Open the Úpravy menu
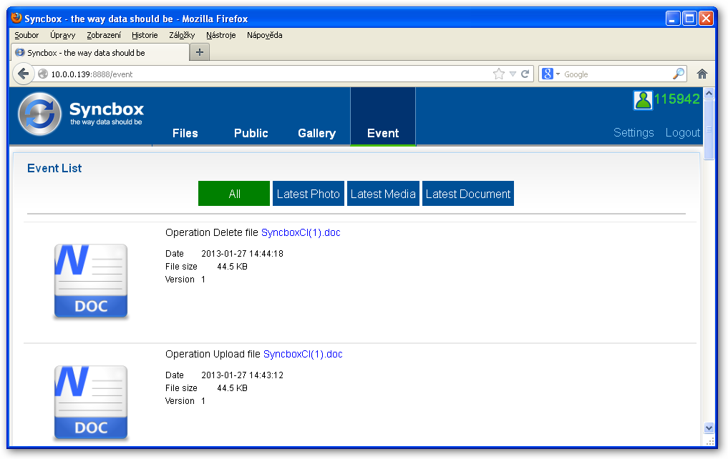Viewport: 728px width, 459px height. [x=63, y=35]
